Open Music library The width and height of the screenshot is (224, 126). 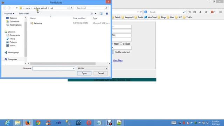(12, 39)
